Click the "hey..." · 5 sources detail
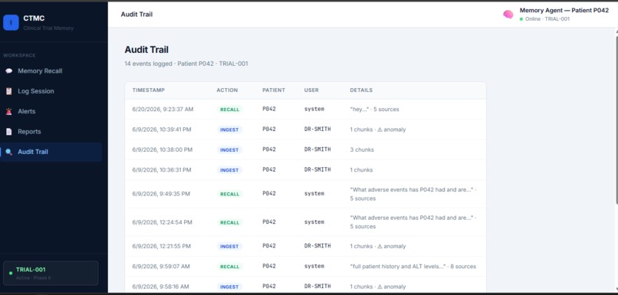 pos(374,109)
